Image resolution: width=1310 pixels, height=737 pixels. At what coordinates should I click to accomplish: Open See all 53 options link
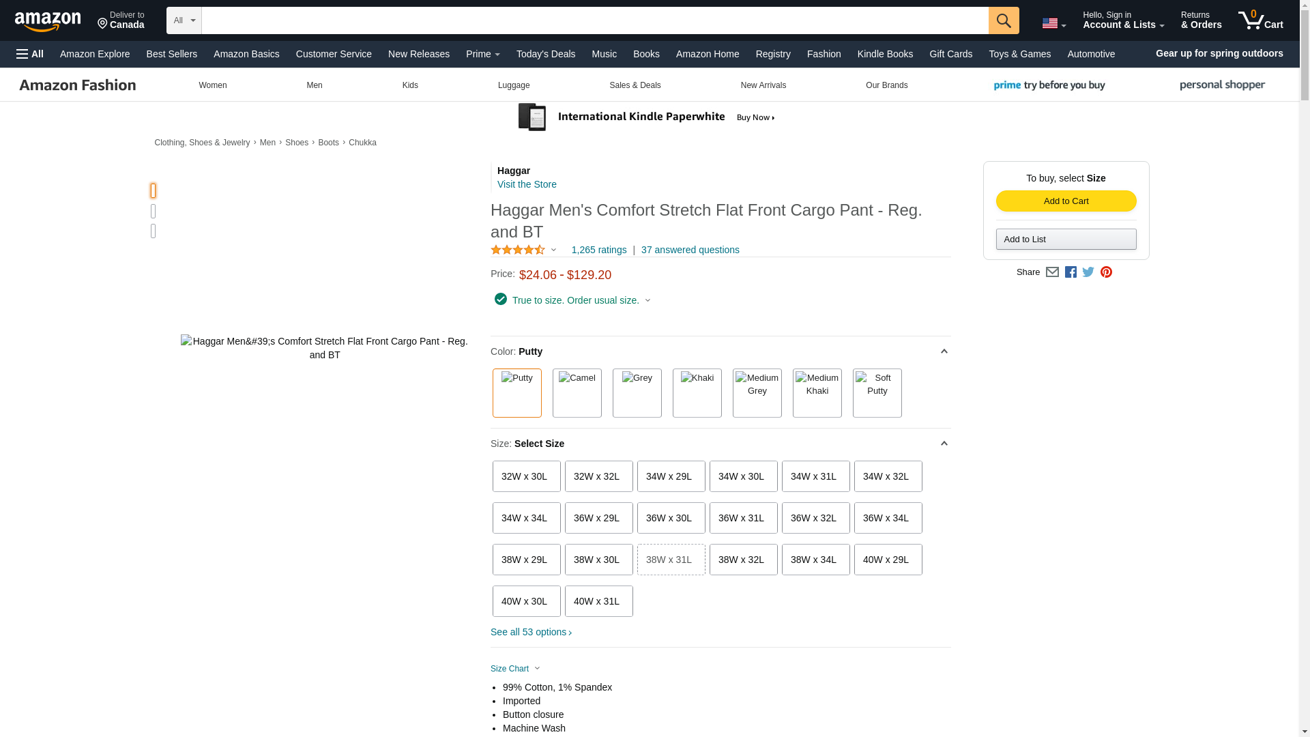click(x=531, y=632)
